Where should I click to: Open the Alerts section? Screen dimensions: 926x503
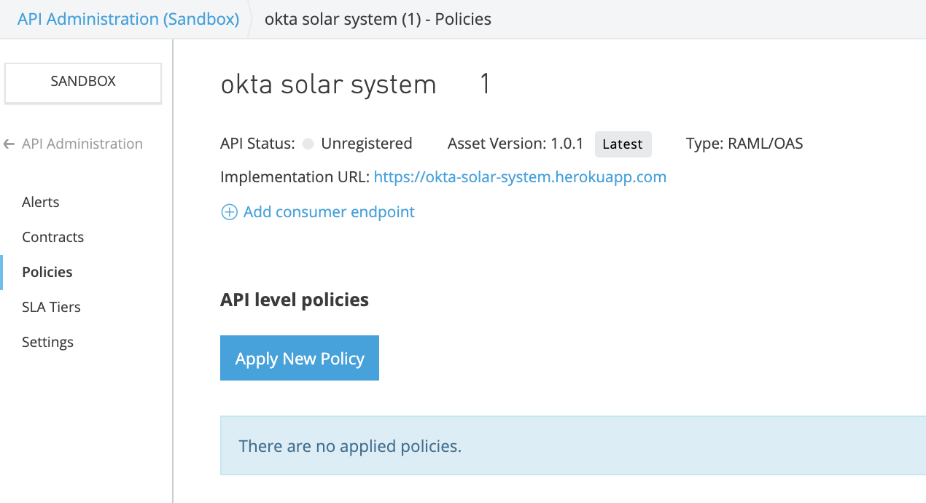41,202
